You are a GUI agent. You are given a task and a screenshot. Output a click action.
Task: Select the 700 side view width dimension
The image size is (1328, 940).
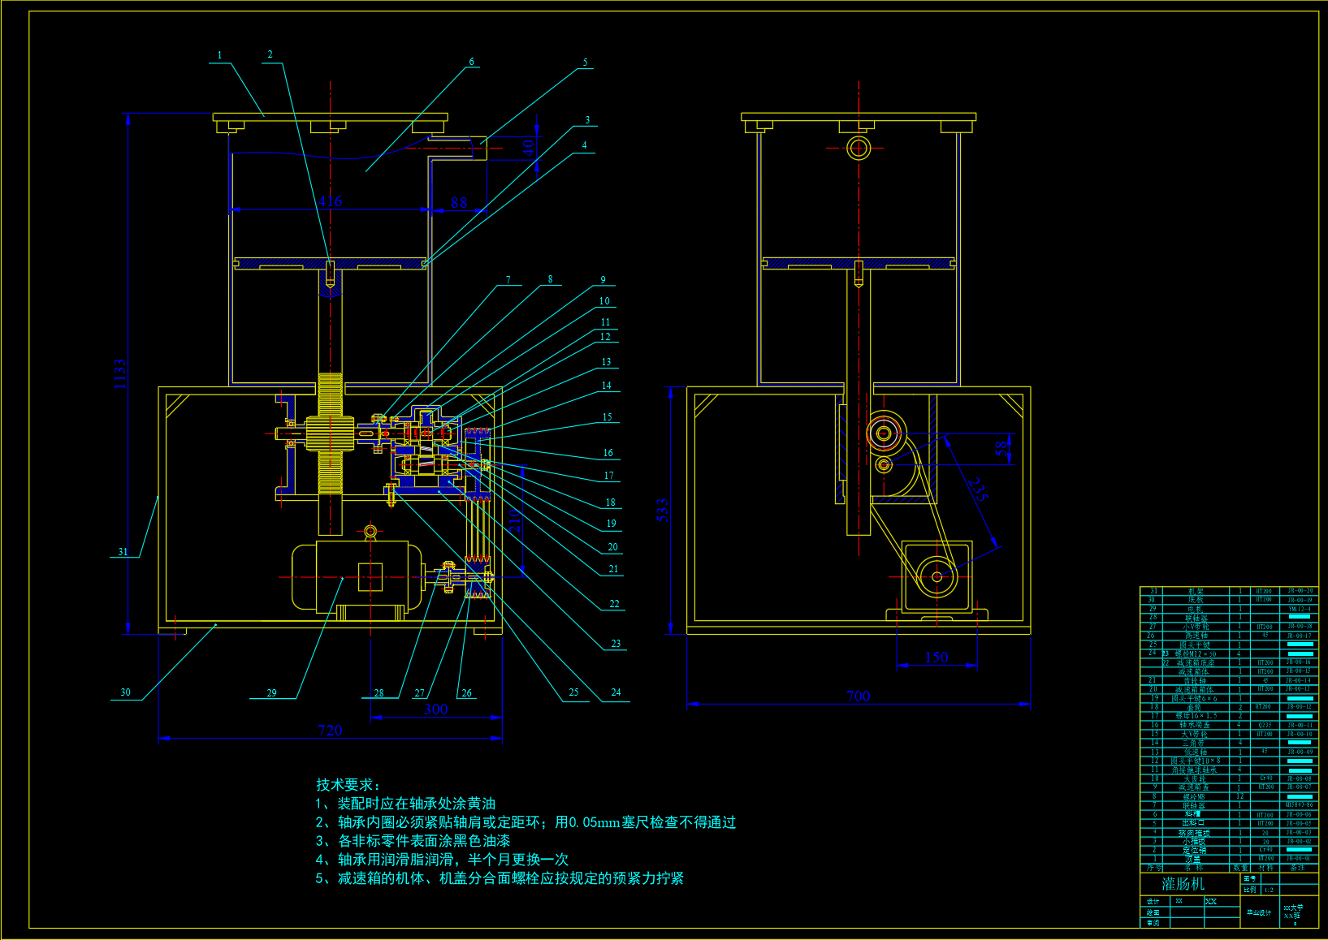(x=859, y=696)
